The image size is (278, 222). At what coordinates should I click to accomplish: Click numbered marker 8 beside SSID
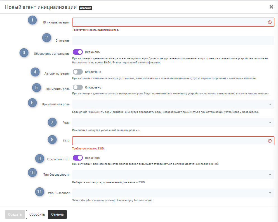point(52,139)
